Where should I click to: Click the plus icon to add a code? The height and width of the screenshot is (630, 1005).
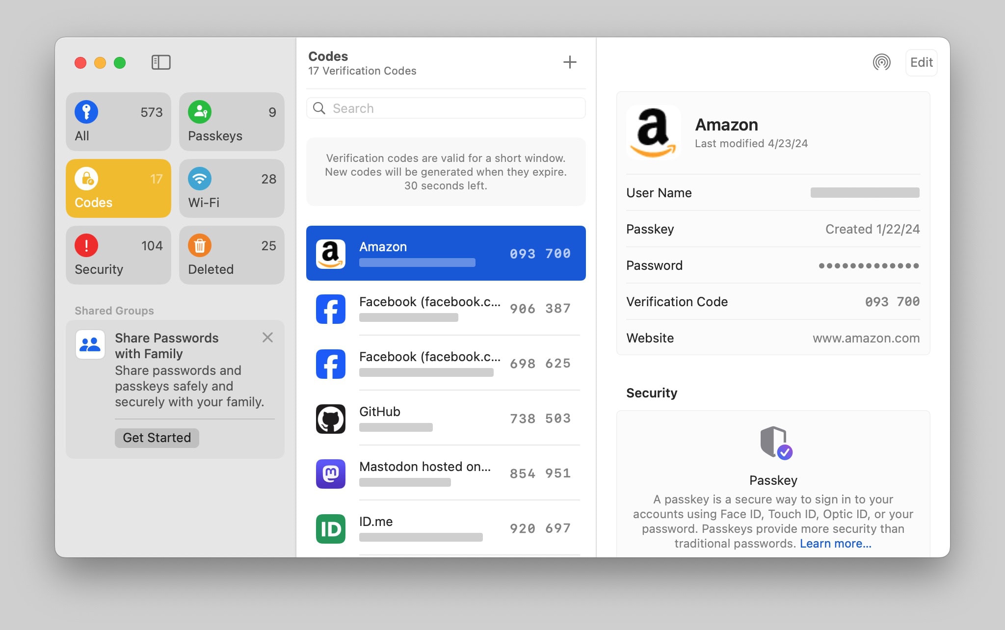pyautogui.click(x=569, y=62)
